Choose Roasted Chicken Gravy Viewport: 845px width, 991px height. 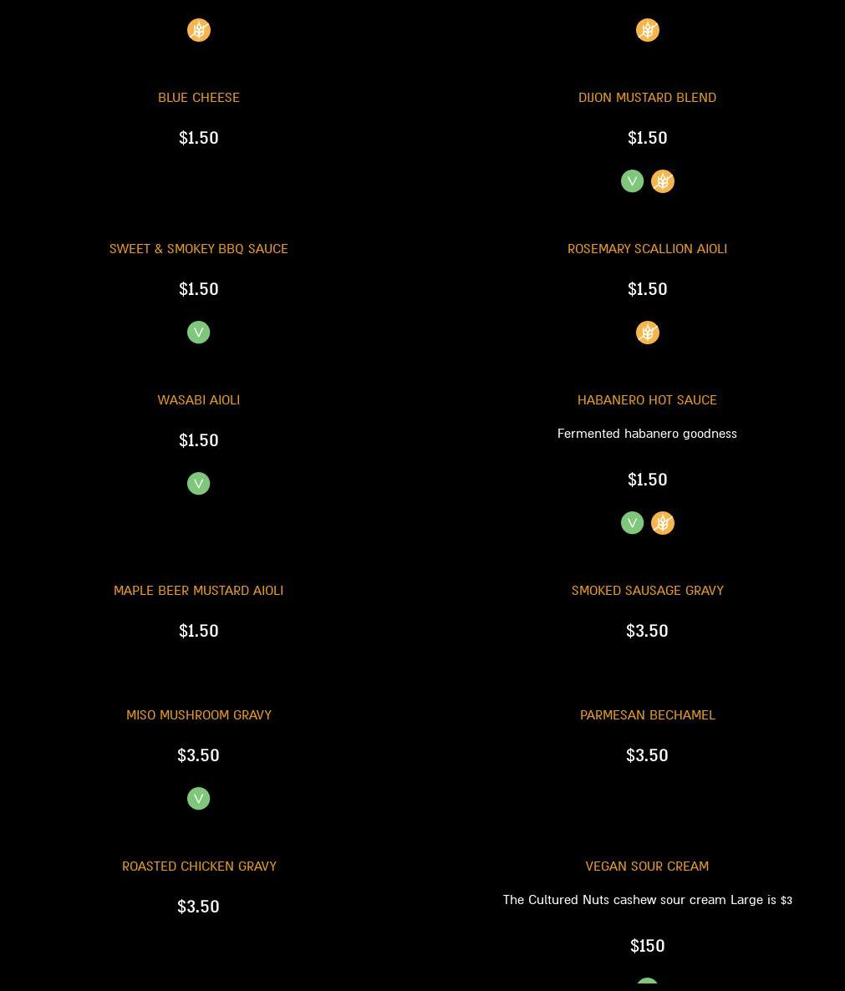point(199,866)
